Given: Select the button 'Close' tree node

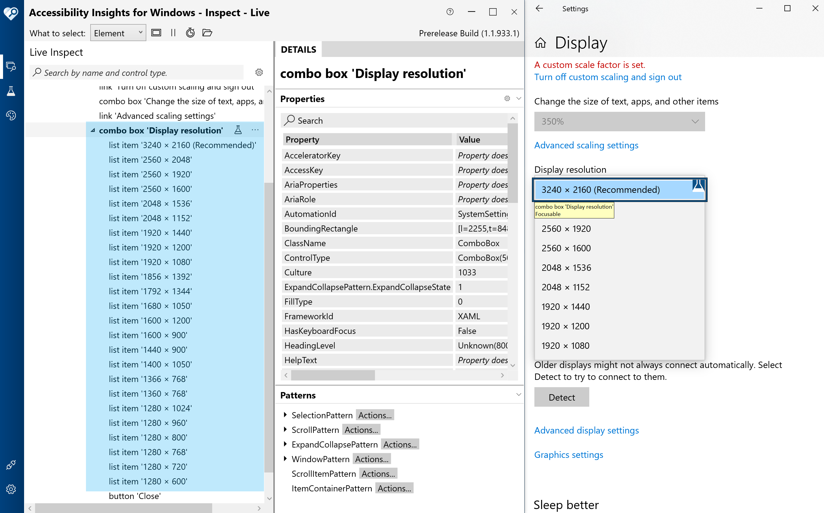Looking at the screenshot, I should pyautogui.click(x=135, y=496).
